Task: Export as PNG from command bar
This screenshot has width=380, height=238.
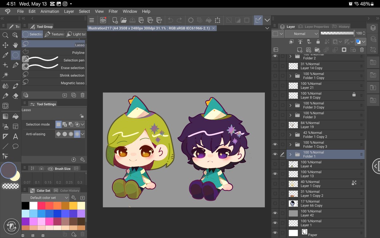Action: pyautogui.click(x=151, y=20)
